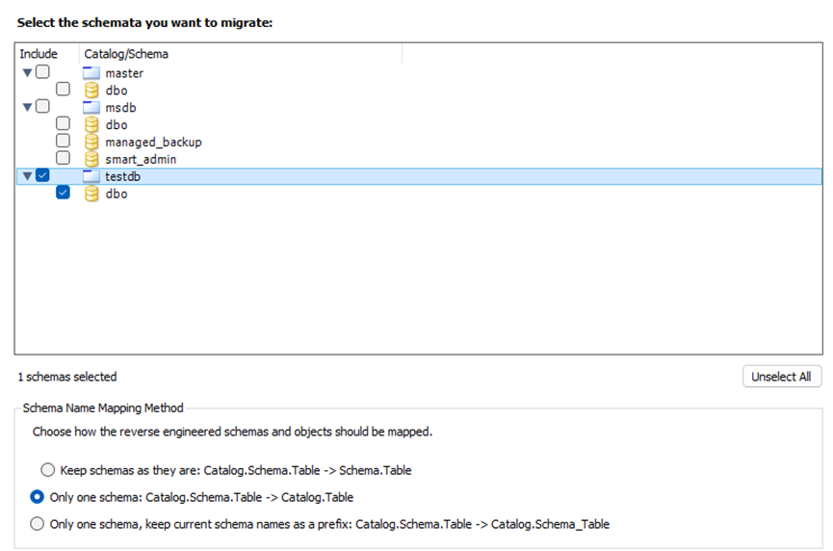Click the managed_backup schema database icon
The height and width of the screenshot is (551, 833).
tap(91, 143)
